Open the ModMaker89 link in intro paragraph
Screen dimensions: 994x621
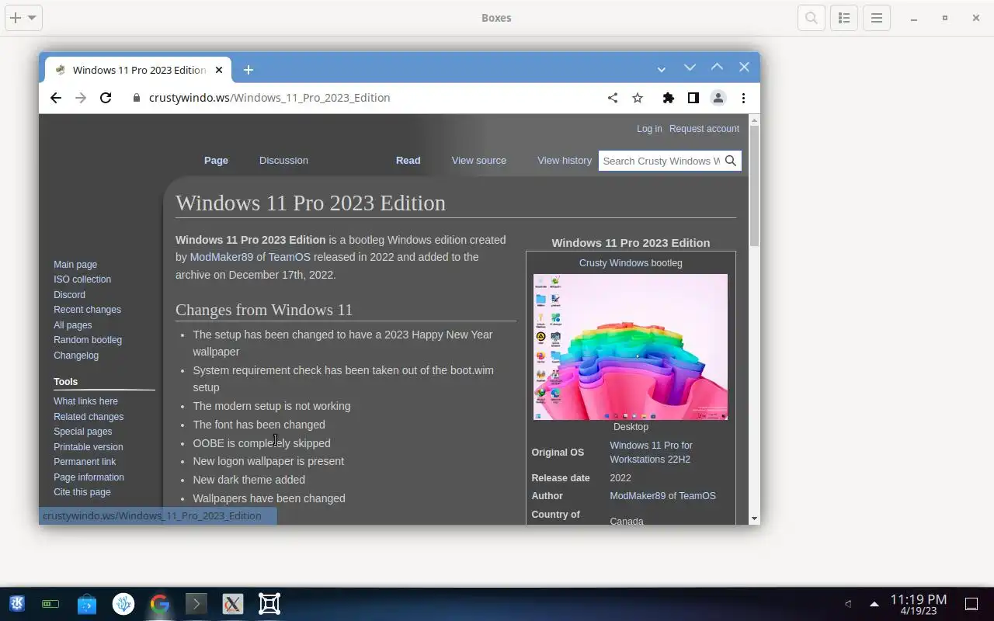pos(221,257)
